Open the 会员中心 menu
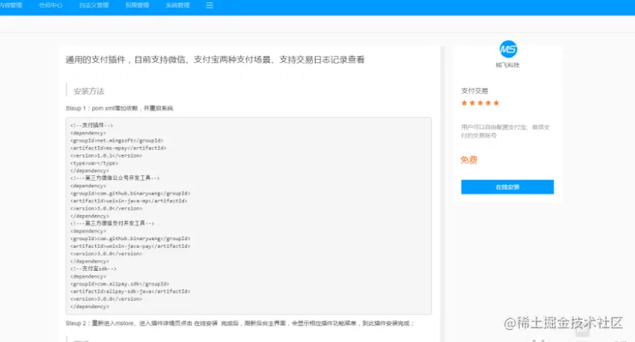635x342 pixels. (51, 5)
